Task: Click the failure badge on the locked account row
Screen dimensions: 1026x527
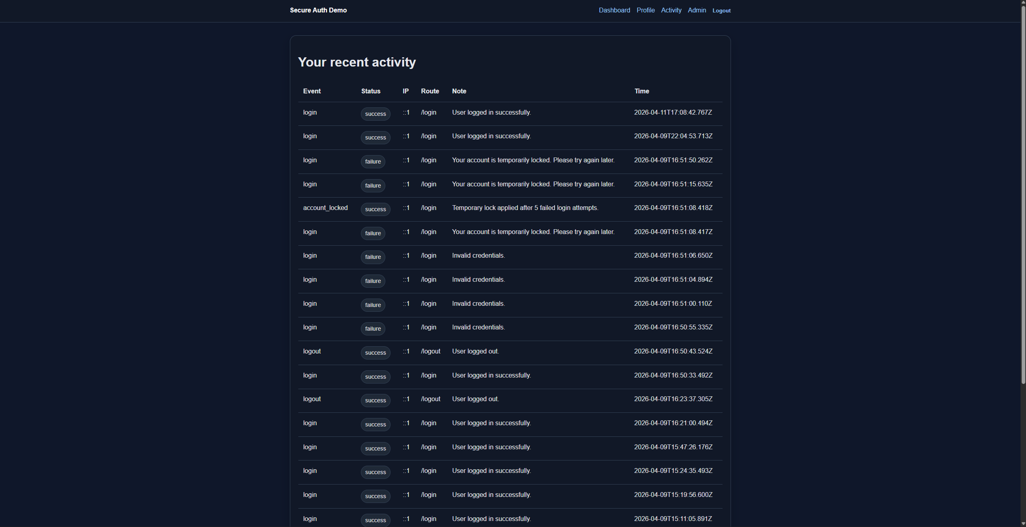Action: click(372, 162)
